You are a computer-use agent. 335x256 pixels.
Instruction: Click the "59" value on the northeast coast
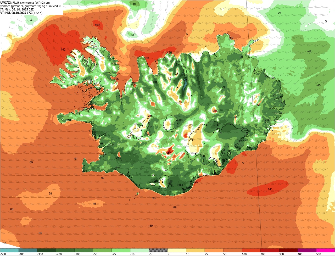click(232, 38)
